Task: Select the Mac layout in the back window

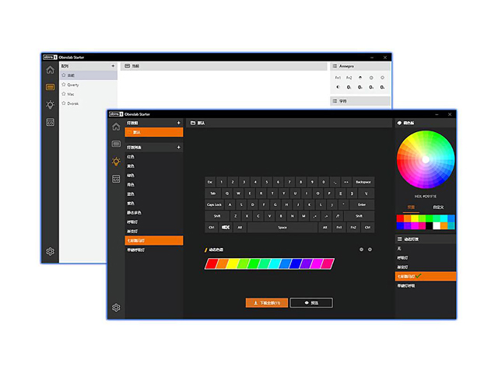Action: coord(71,94)
